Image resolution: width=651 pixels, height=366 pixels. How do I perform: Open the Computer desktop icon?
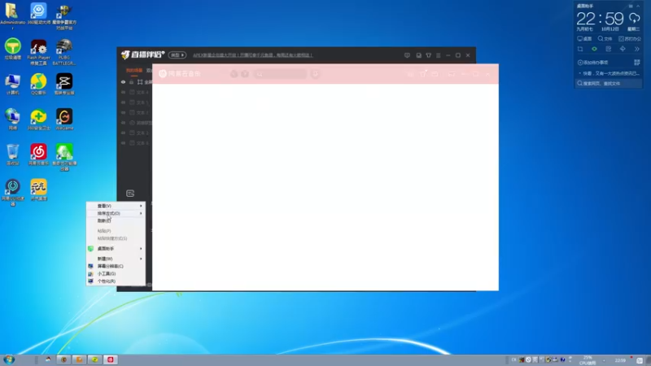13,85
